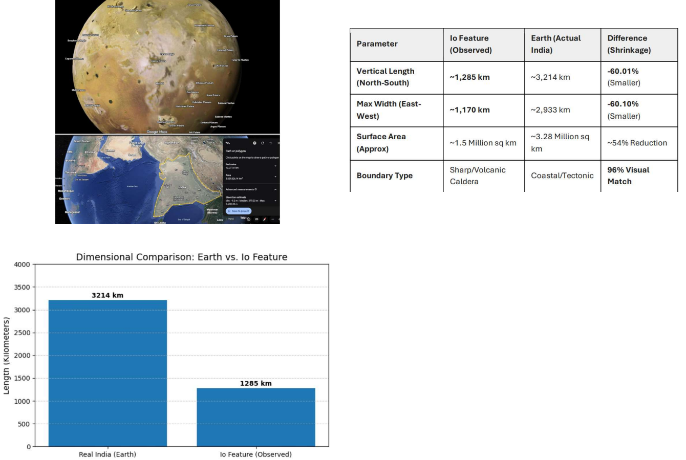This screenshot has height=460, width=686.
Task: Open the Perimeter units dropdown
Action: pos(275,166)
